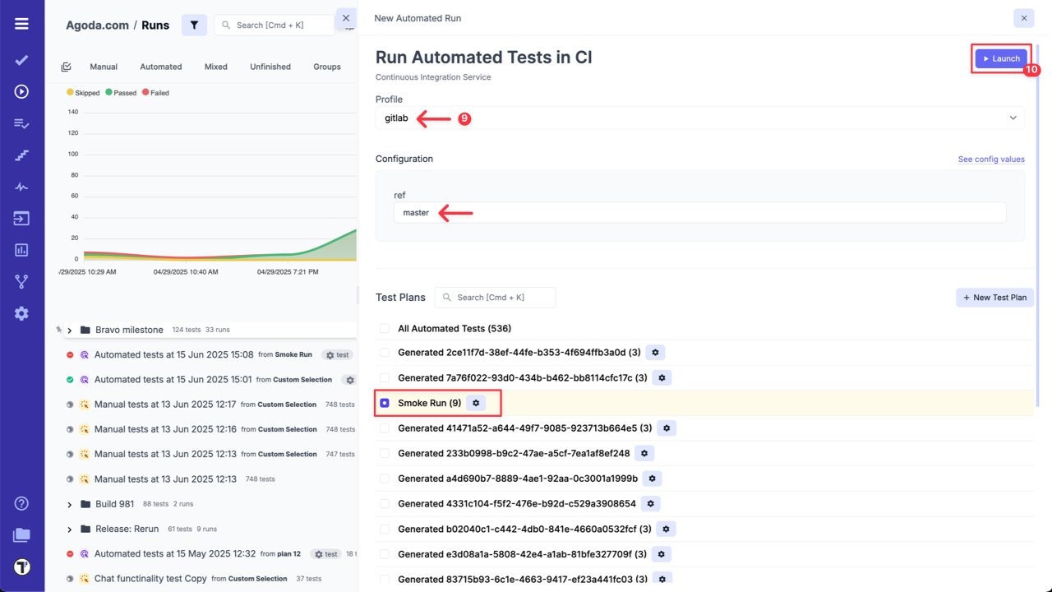Click the settings cog next to Smoke Run

(476, 403)
